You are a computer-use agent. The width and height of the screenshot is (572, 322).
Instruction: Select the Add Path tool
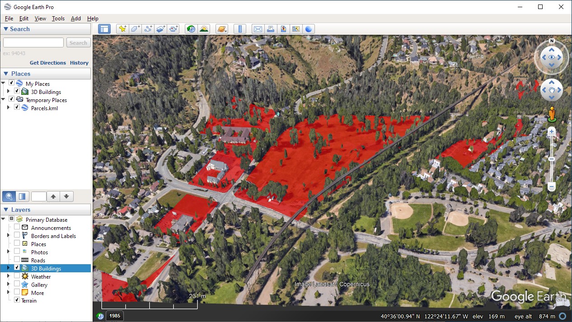click(x=148, y=29)
